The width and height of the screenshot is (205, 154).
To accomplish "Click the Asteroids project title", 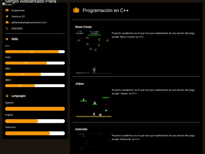I will tap(81, 129).
